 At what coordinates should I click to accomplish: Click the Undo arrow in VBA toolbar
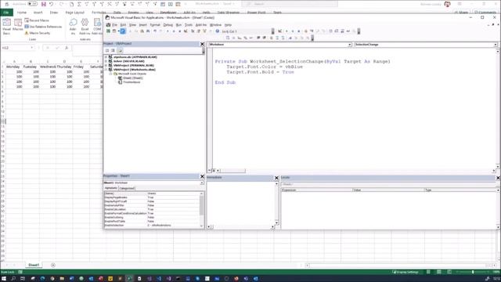click(x=155, y=31)
